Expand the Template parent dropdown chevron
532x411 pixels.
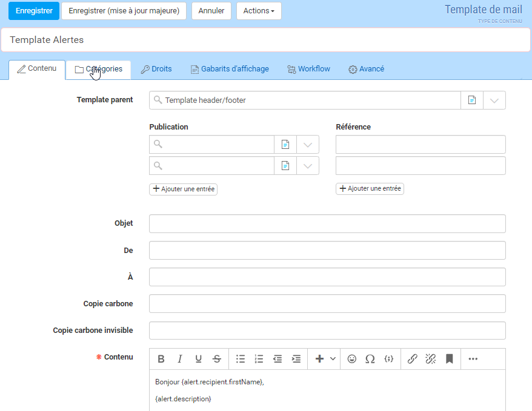(x=494, y=100)
